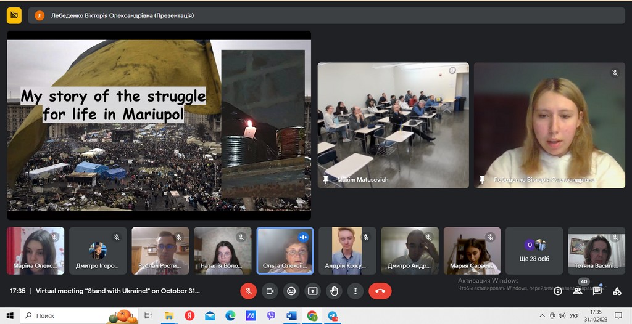Open Viber from the Windows taskbar
632x324 pixels.
pos(271,315)
